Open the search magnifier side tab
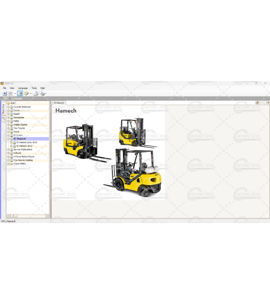 [x=3, y=119]
